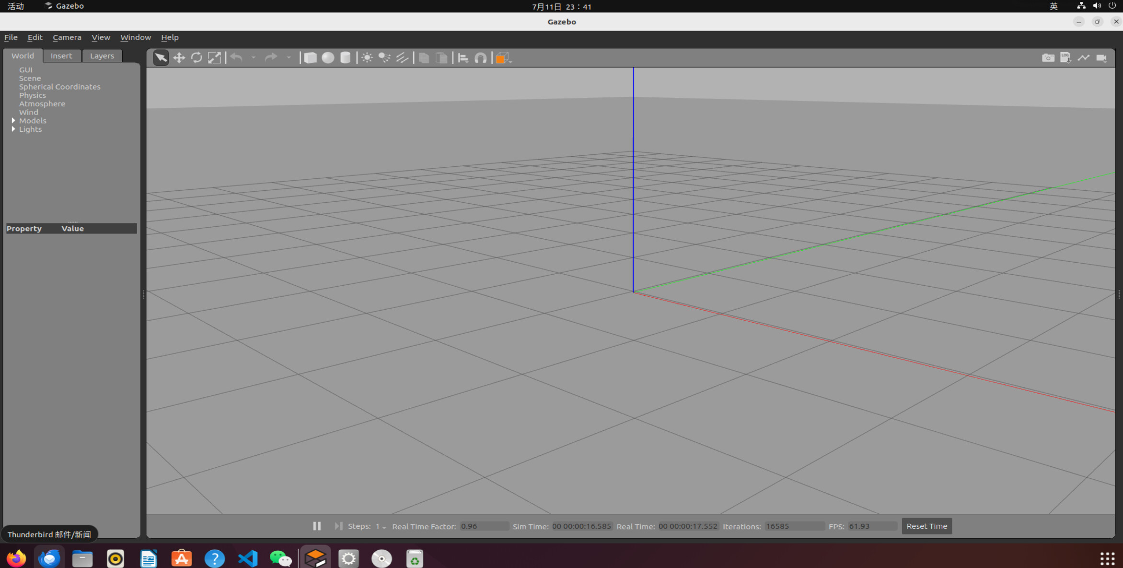Open the Window menu
This screenshot has height=568, width=1123.
pyautogui.click(x=136, y=37)
